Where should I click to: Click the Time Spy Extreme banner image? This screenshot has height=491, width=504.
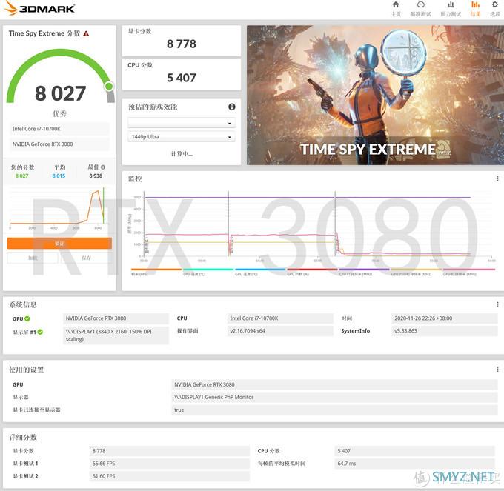375,95
